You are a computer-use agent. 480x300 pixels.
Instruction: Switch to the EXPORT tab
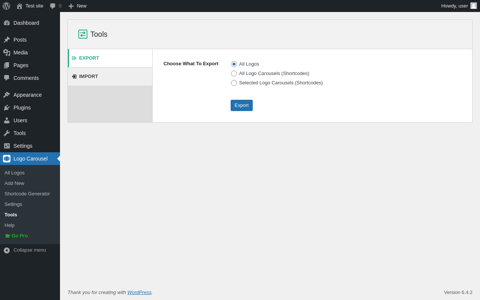(110, 58)
